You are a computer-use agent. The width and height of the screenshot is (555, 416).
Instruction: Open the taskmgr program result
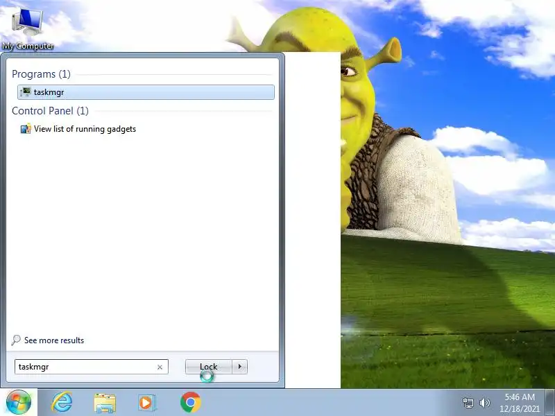(146, 92)
